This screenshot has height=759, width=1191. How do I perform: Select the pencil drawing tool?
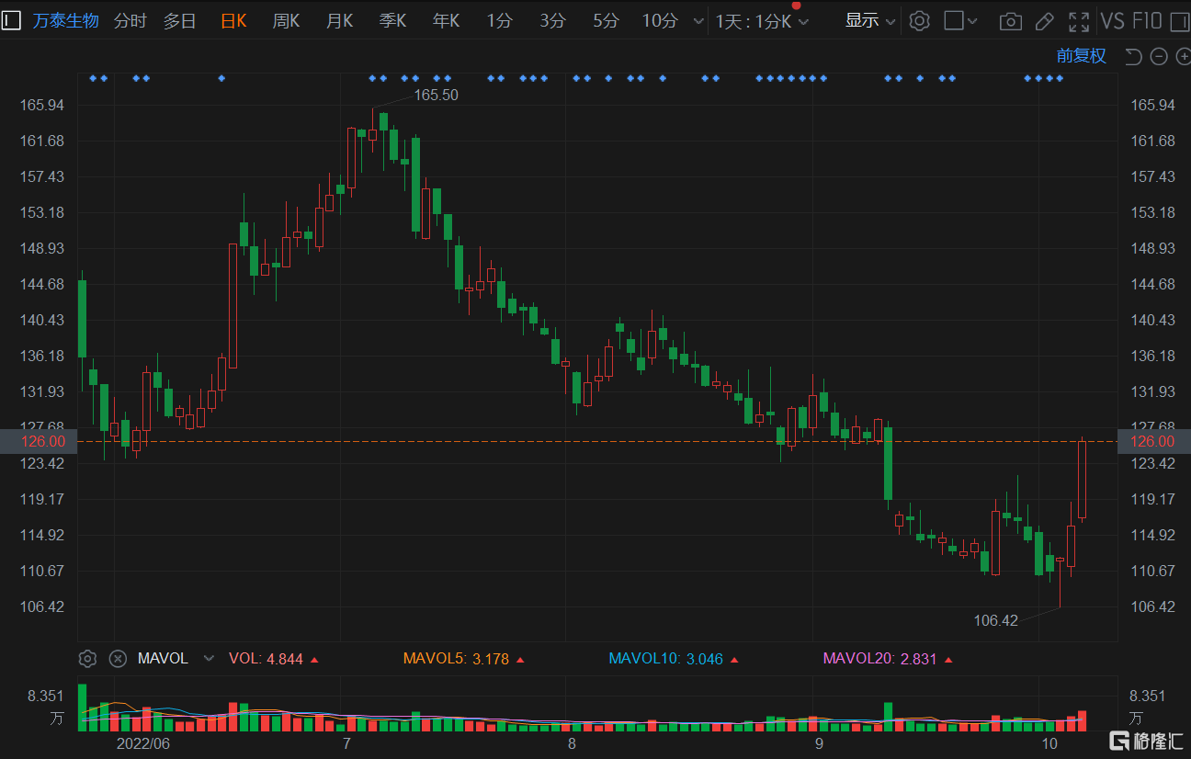pos(1044,21)
